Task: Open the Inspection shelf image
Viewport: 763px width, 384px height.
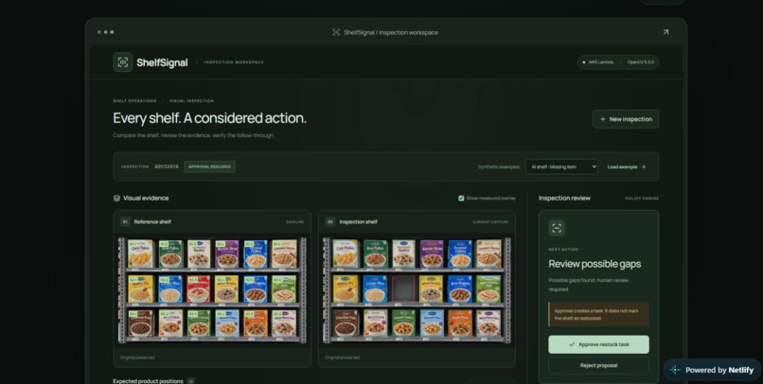Action: [x=417, y=290]
